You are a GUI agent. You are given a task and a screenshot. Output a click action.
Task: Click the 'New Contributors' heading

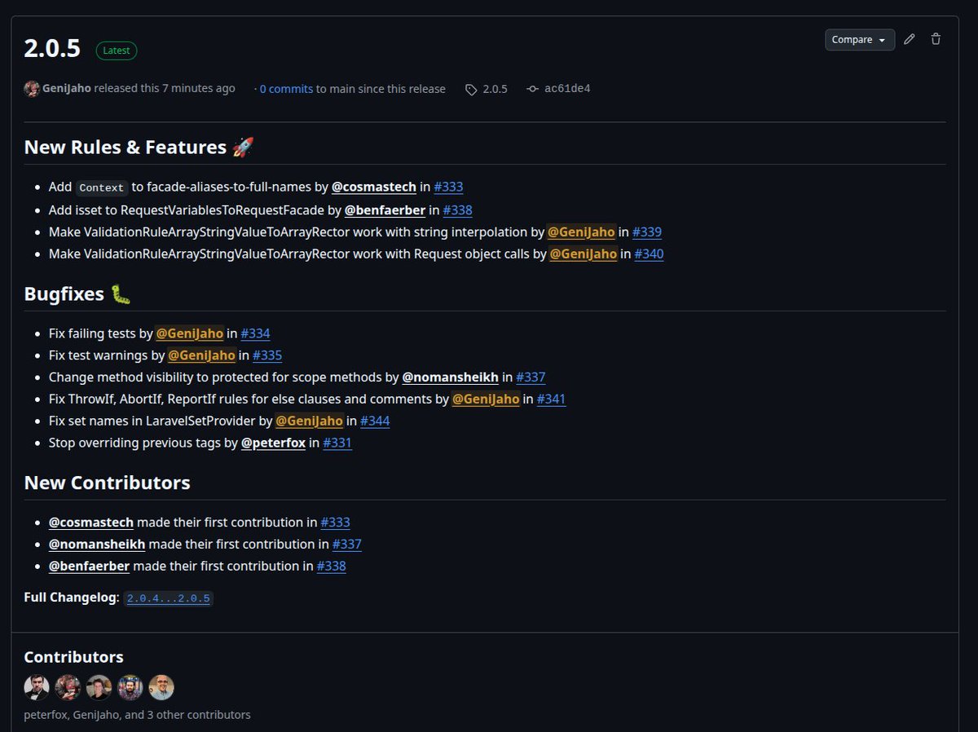pos(107,483)
